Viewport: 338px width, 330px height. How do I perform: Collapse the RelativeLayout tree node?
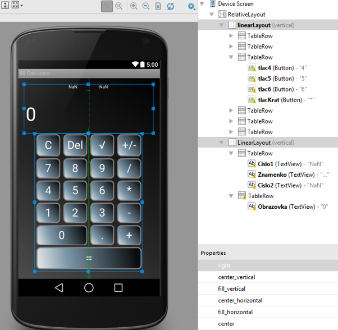pos(212,15)
